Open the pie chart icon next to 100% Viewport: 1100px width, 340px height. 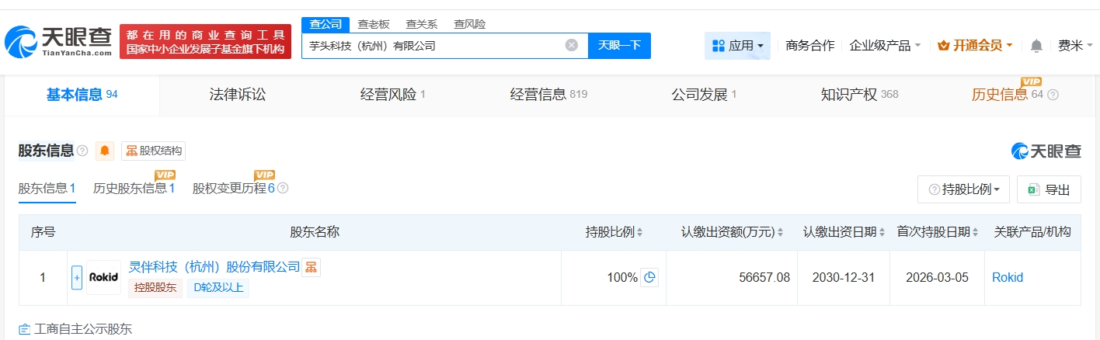(649, 277)
